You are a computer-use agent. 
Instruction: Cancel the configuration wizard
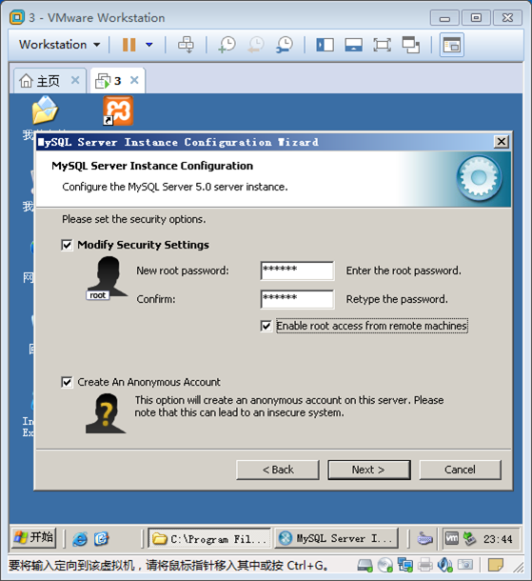coord(461,470)
